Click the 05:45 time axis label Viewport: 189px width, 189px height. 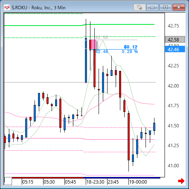pos(71,182)
